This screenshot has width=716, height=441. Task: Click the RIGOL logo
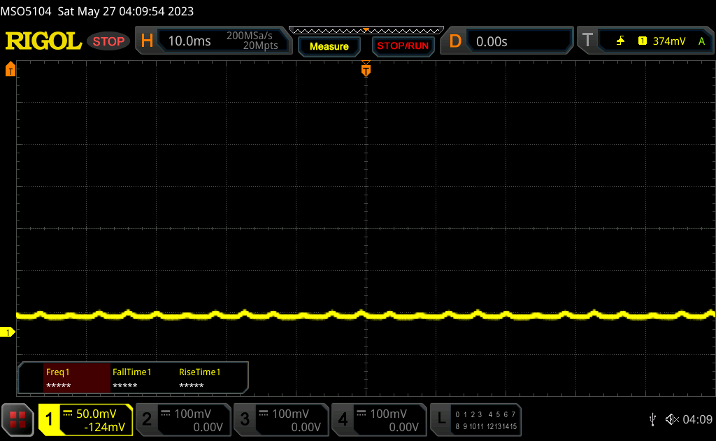(x=43, y=41)
